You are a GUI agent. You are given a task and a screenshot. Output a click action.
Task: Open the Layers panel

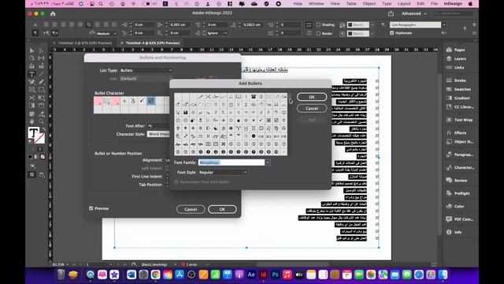(457, 58)
